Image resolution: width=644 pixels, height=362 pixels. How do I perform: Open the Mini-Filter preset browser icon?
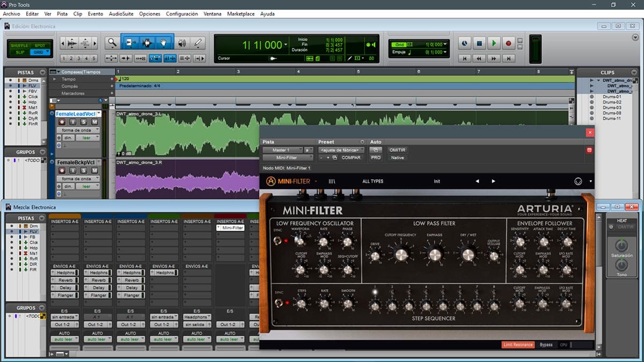point(332,181)
